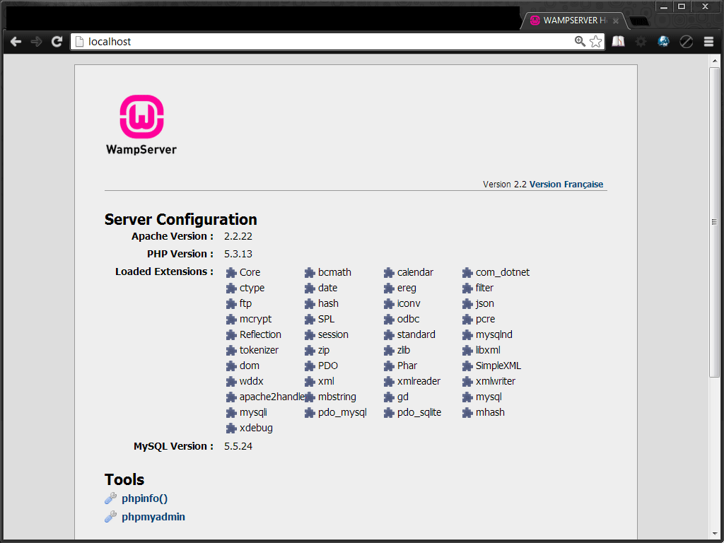
Task: Click the puzzle icon next to Core
Action: pos(231,272)
